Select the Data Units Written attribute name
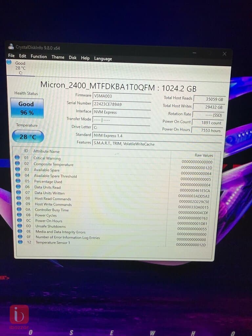Viewport: 252px width, 336px height. [50, 193]
